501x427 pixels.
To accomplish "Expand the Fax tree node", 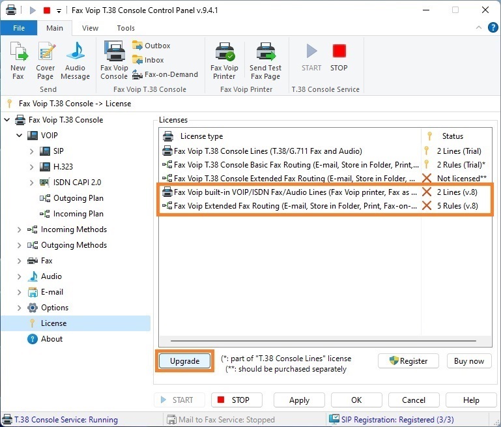I will [19, 261].
